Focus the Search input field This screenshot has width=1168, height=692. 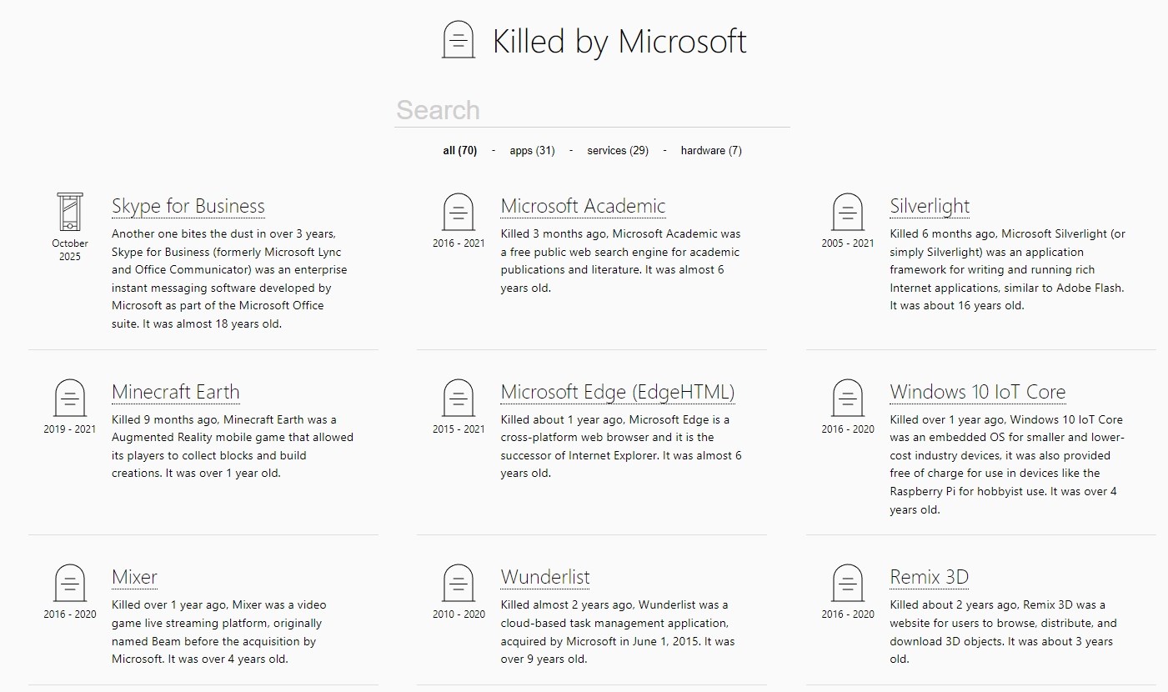coord(592,110)
